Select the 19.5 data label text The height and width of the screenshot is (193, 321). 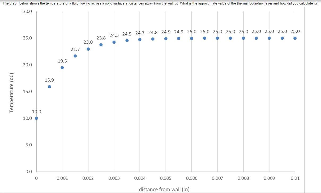coord(62,61)
